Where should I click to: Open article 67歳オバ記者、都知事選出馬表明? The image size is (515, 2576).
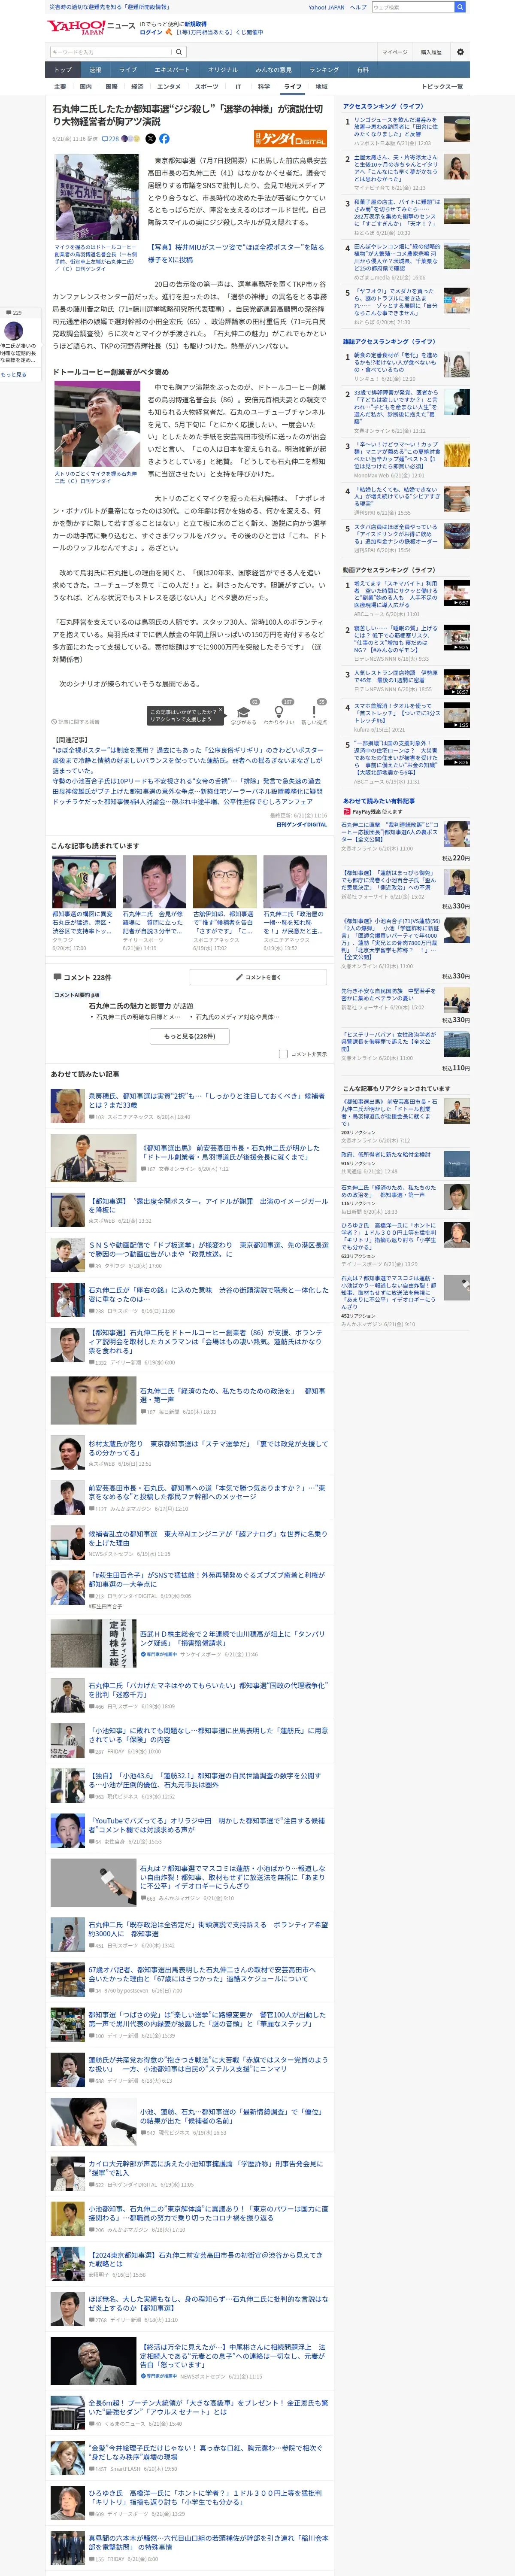(202, 1974)
